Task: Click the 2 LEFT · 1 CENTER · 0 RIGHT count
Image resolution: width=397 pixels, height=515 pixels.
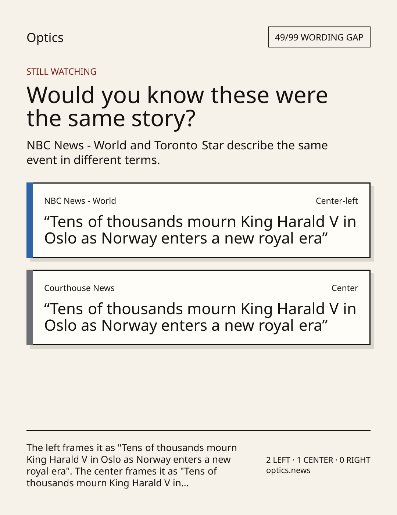Action: pyautogui.click(x=318, y=460)
